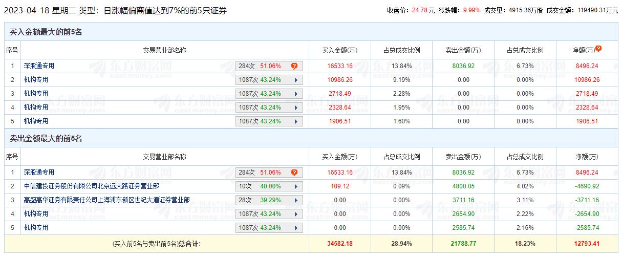This screenshot has height=258, width=622.
Task: Expand the 1087次 badge in the 2585.74 sell row
Action: 269,228
